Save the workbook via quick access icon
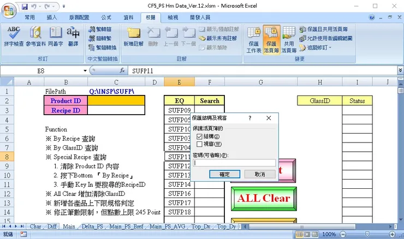The width and height of the screenshot is (404, 239). click(25, 6)
